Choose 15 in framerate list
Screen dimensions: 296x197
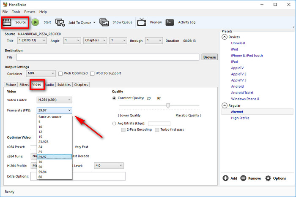coord(55,137)
